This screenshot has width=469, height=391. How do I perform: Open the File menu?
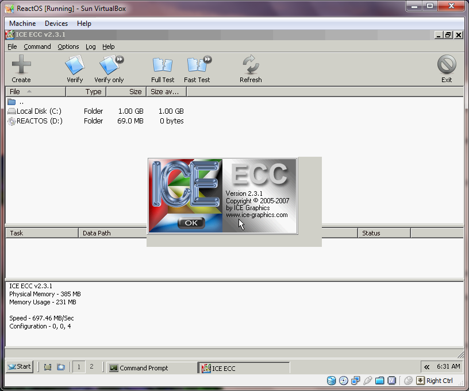(x=12, y=47)
